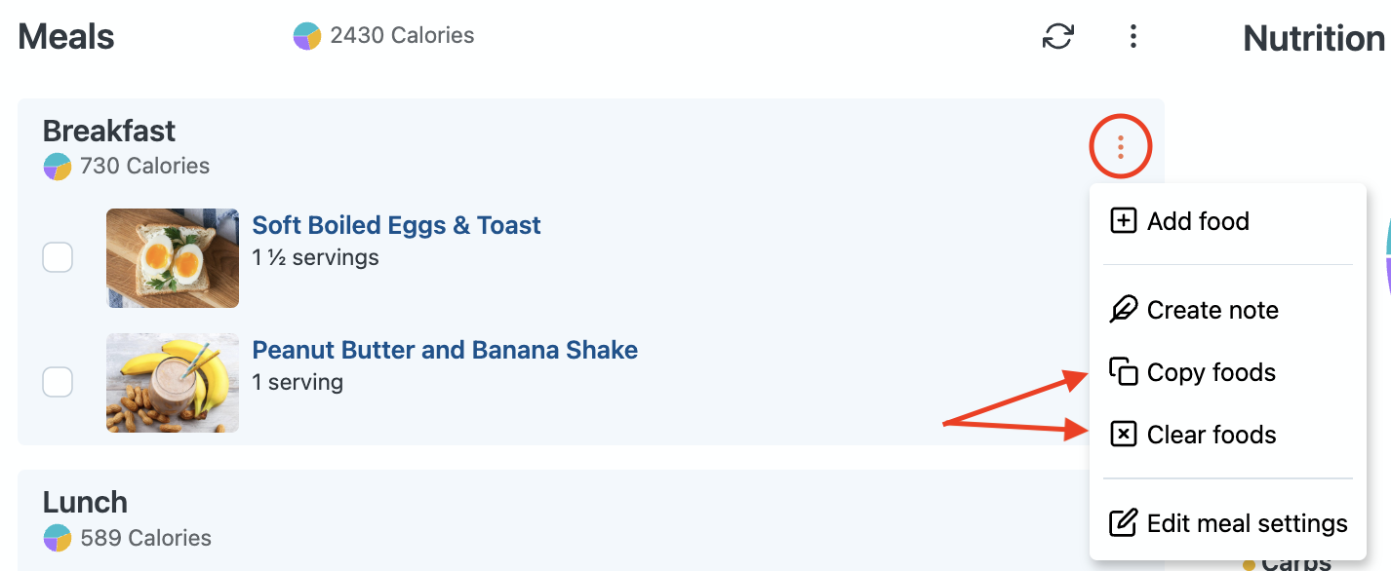The width and height of the screenshot is (1391, 571).
Task: Check the Soft Boiled Eggs & Toast checkbox
Action: point(58,258)
